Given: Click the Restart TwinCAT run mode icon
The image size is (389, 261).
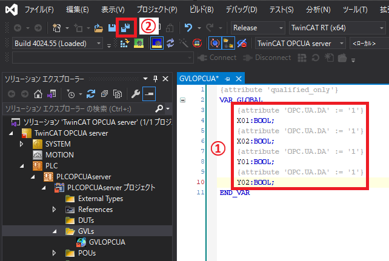Looking at the screenshot, I should (x=139, y=44).
